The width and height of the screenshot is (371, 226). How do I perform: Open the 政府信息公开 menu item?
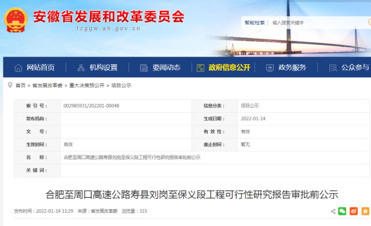pyautogui.click(x=229, y=68)
